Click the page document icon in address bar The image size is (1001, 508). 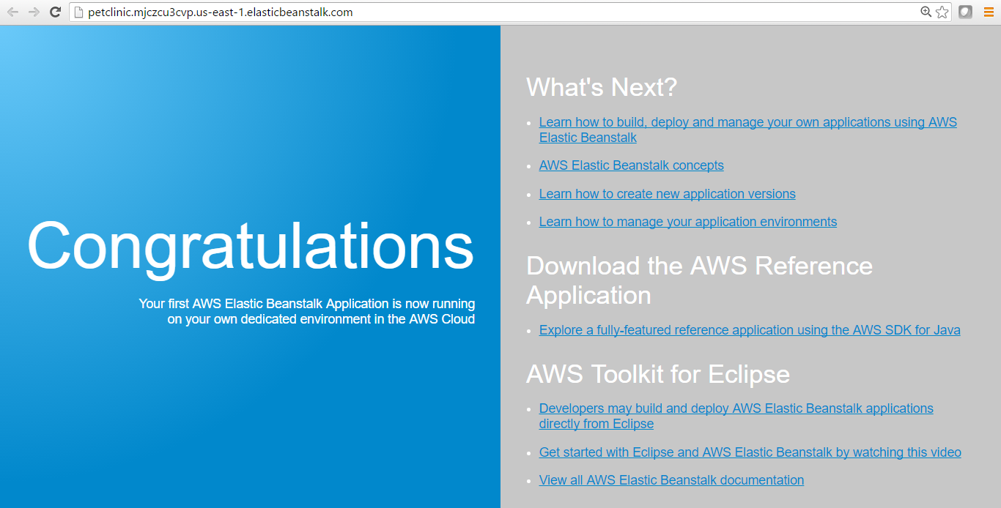[79, 12]
